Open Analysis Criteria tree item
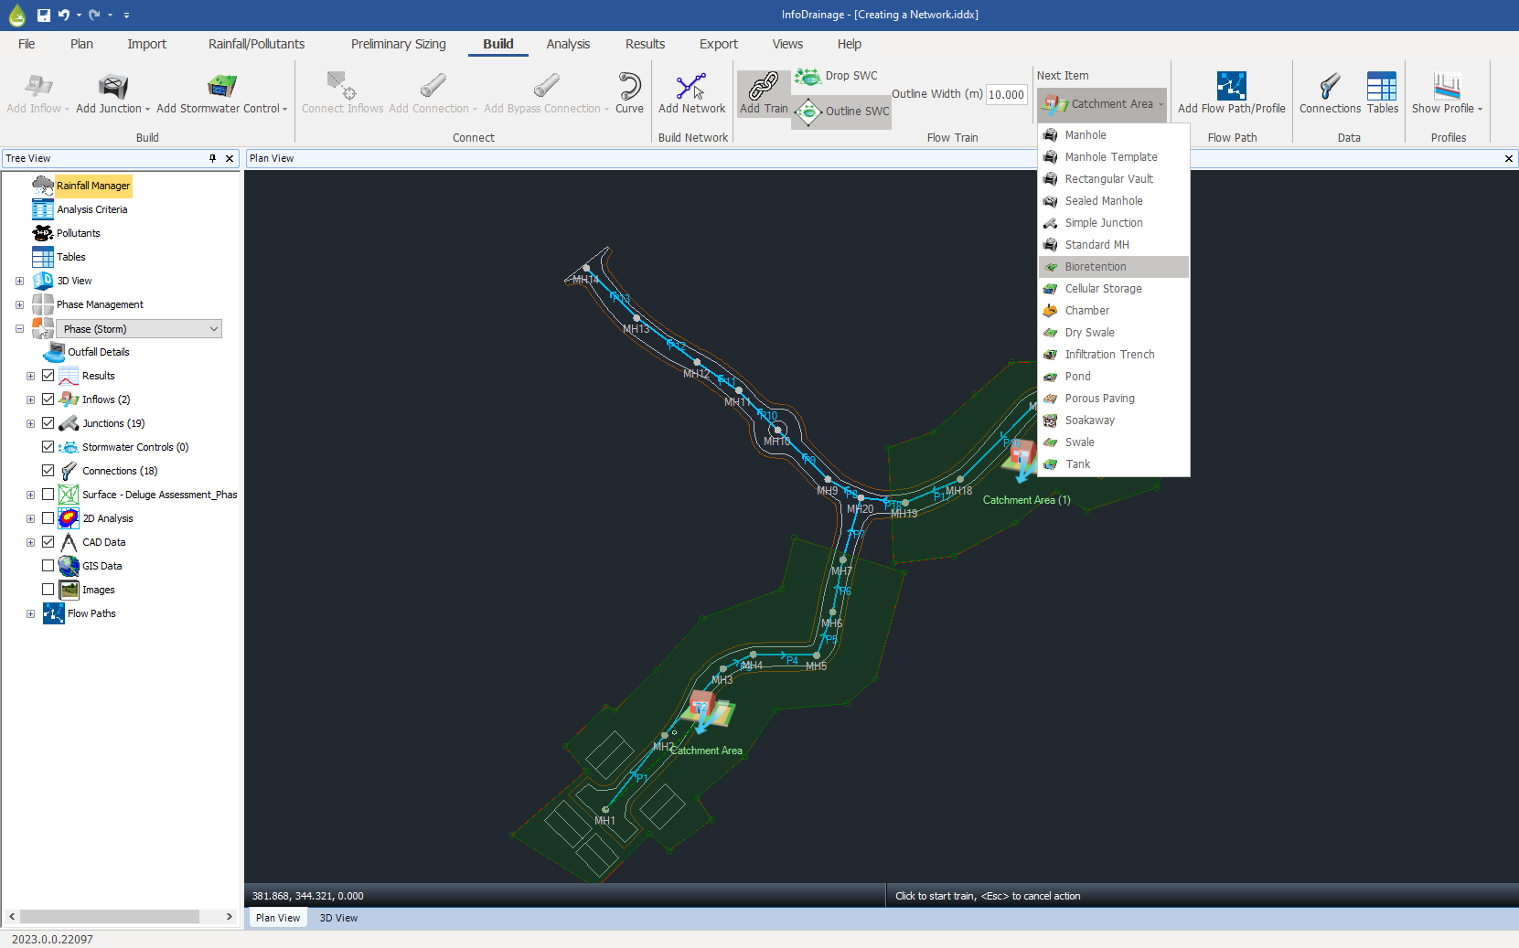The width and height of the screenshot is (1519, 948). click(91, 209)
